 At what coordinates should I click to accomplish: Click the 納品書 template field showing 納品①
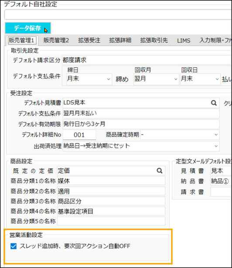221,181
